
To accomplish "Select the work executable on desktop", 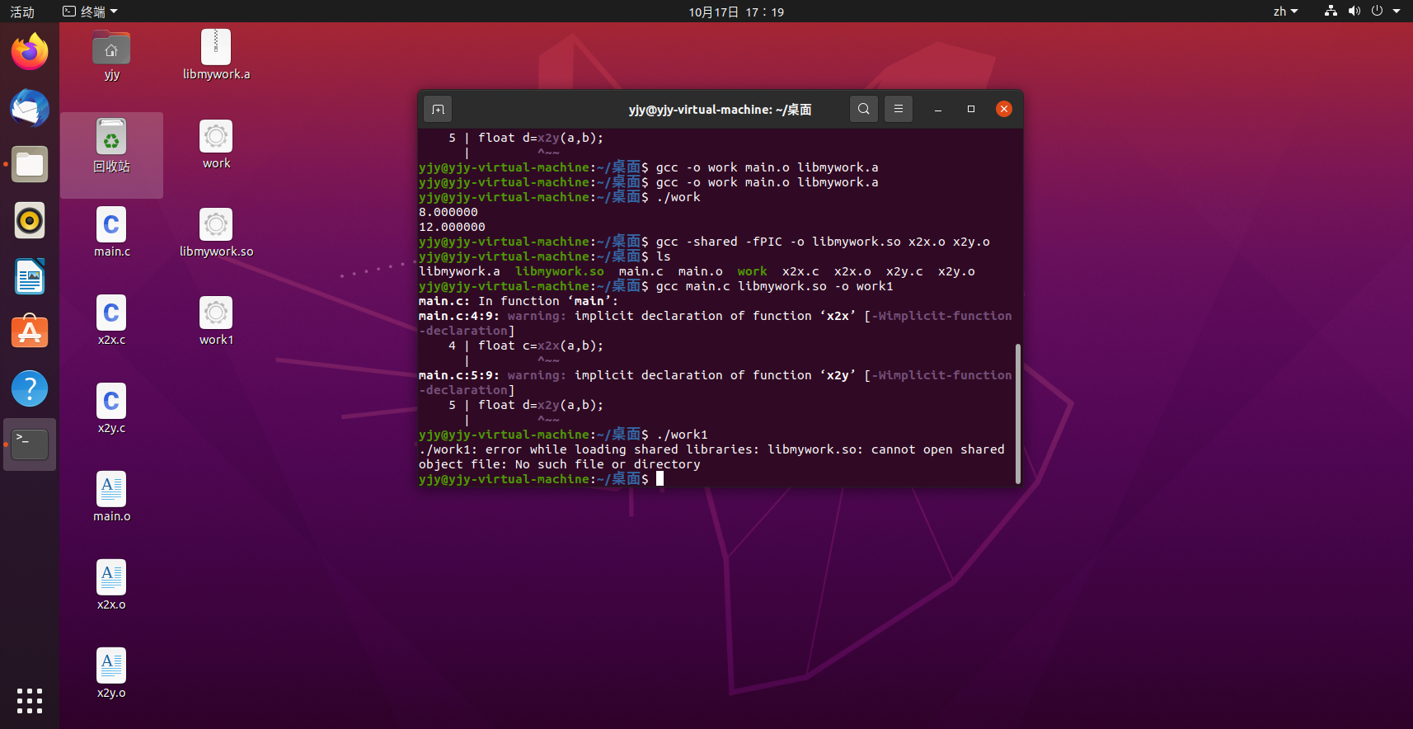I will pos(216,144).
